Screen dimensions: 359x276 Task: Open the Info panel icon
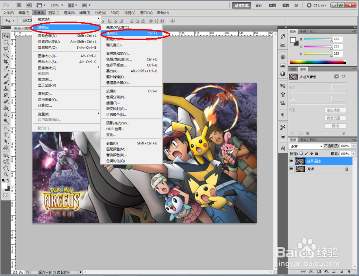point(283,74)
